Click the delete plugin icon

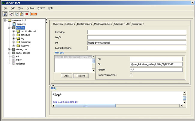click(x=13, y=60)
